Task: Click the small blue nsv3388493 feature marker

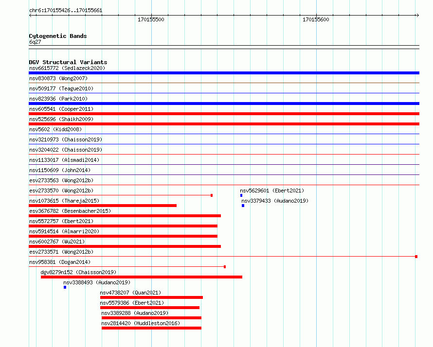Action: 65,287
